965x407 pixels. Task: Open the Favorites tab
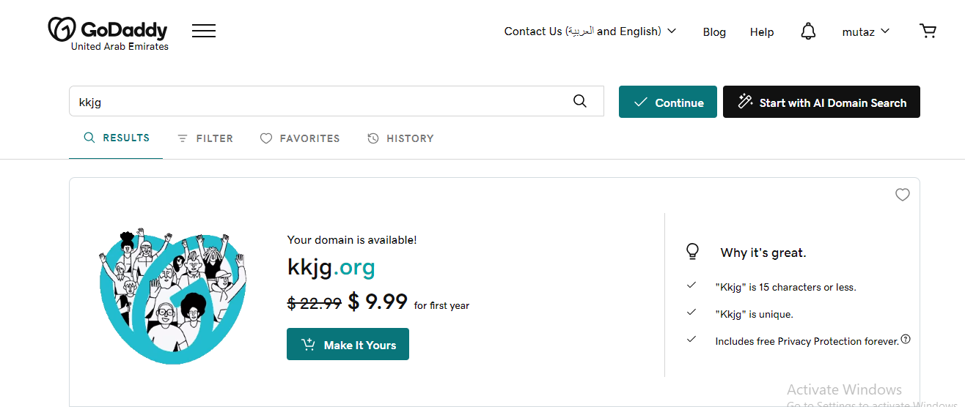pyautogui.click(x=300, y=138)
